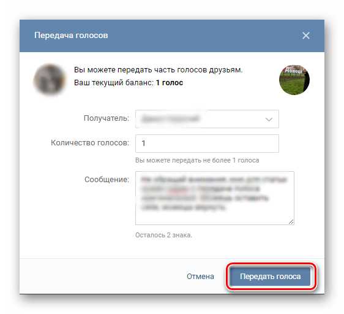Focus the Количество голосов input field
Viewport: 344px width, 314px height.
coord(207,144)
